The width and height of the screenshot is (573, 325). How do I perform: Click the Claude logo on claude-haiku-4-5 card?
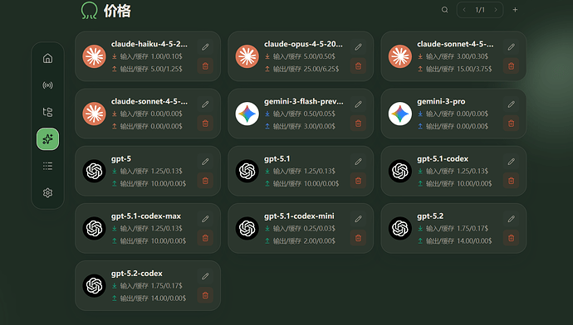pos(95,56)
